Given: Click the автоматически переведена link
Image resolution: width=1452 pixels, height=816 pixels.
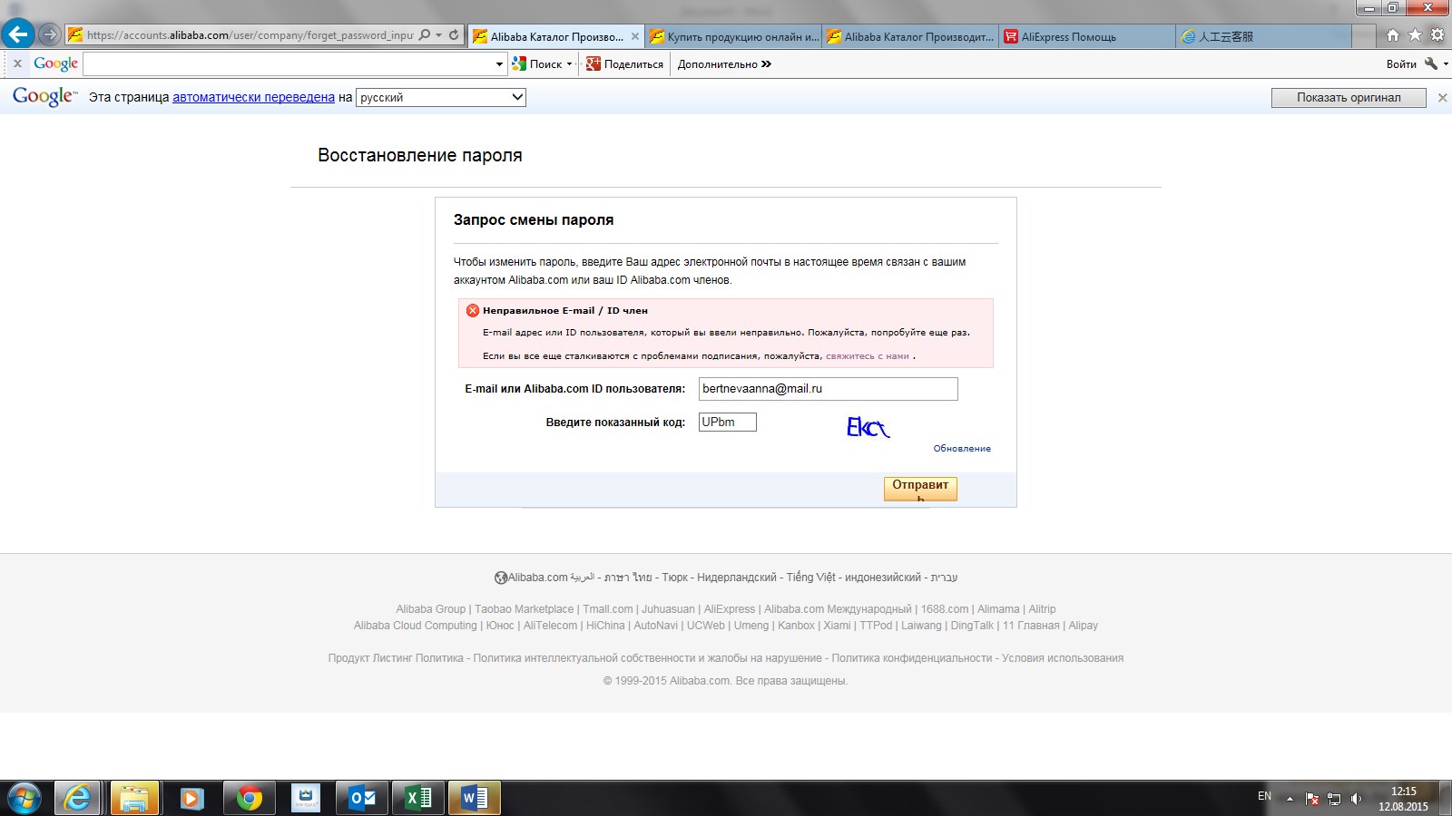Looking at the screenshot, I should pos(253,97).
